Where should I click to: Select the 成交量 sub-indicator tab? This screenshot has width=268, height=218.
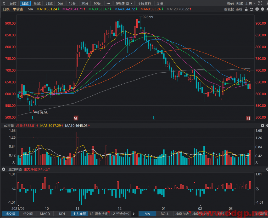point(10,214)
